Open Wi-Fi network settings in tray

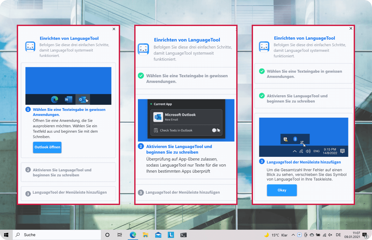[324, 235]
